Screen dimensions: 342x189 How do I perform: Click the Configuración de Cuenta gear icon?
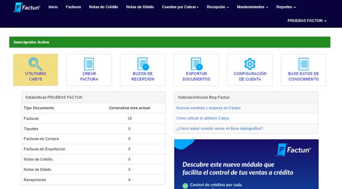[x=250, y=64]
